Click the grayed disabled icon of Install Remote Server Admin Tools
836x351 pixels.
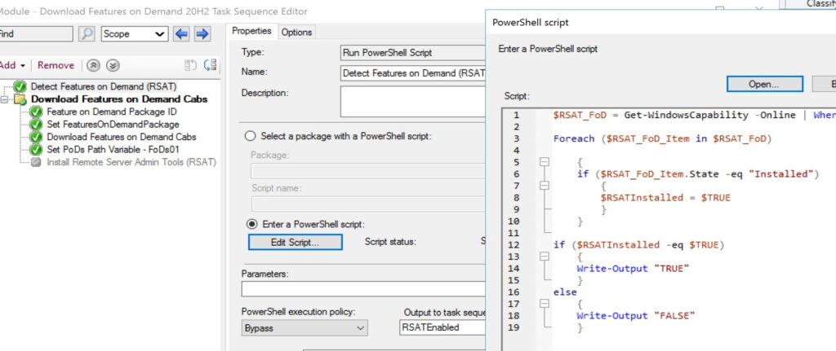[x=36, y=162]
